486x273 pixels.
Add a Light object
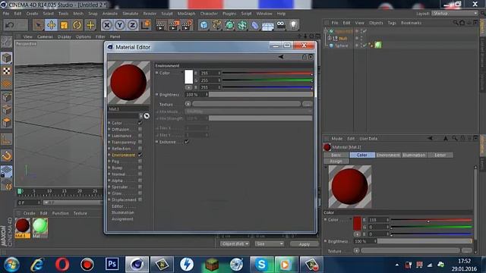coord(294,25)
